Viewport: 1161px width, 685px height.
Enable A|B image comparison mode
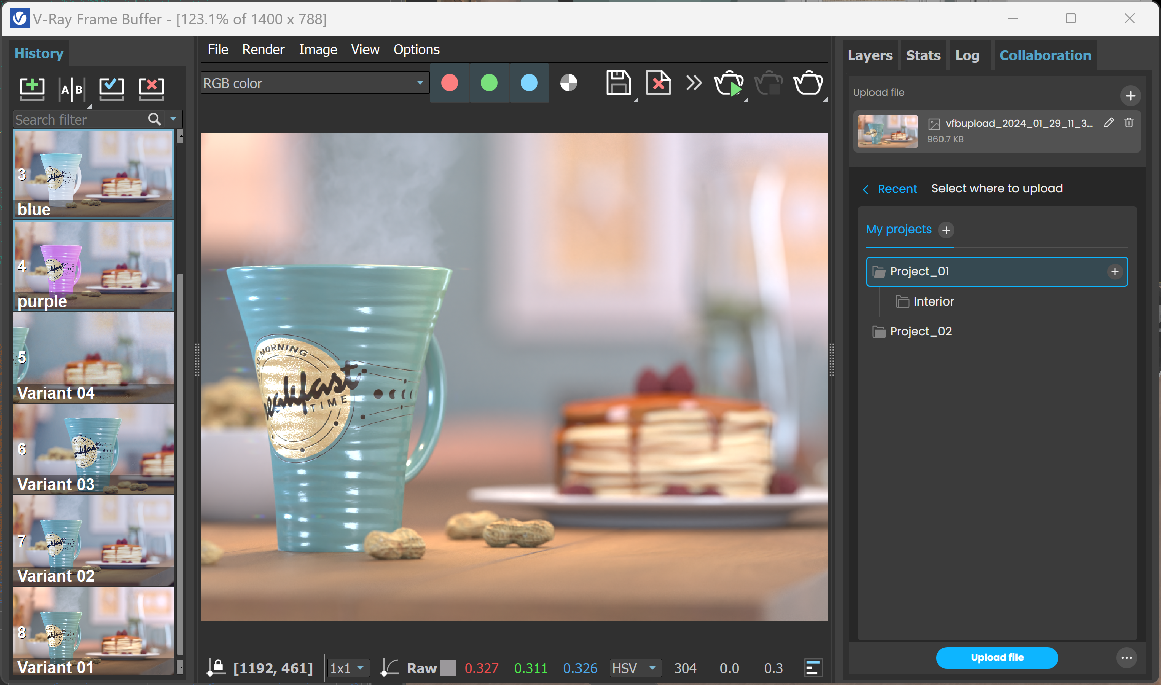[71, 89]
